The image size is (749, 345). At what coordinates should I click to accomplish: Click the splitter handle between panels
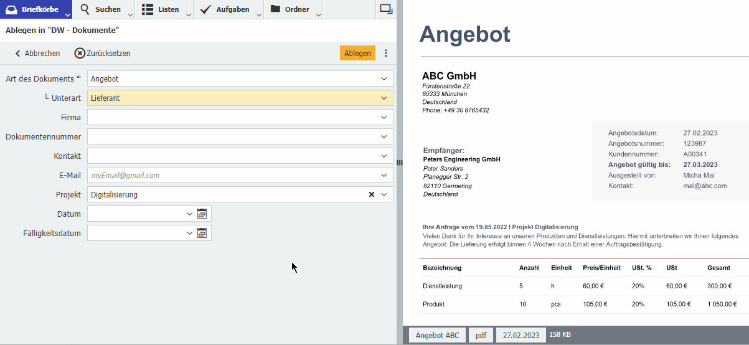[x=400, y=162]
